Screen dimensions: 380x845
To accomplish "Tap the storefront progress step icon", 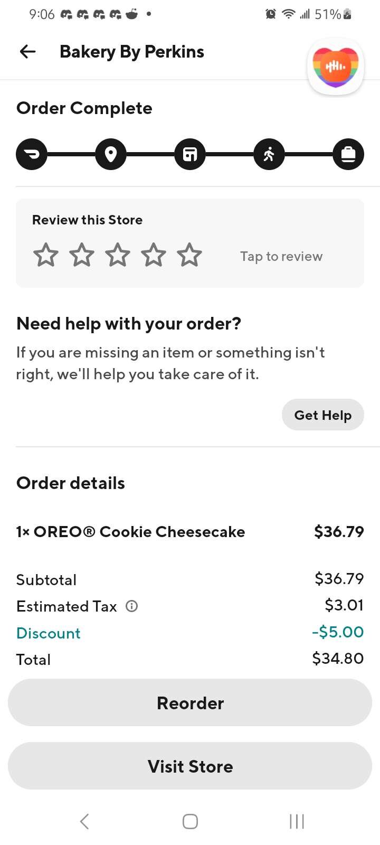I will coord(190,154).
